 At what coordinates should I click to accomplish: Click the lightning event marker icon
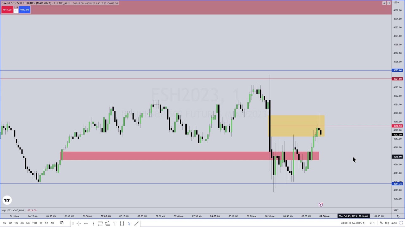[x=321, y=205]
